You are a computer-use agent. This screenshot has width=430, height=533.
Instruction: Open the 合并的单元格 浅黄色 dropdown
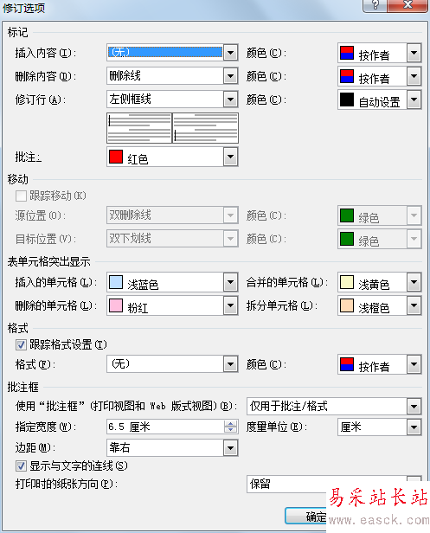click(414, 282)
